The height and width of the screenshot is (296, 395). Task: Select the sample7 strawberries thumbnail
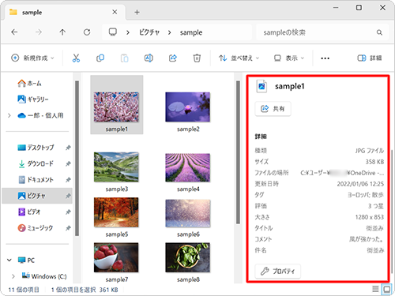(116, 257)
